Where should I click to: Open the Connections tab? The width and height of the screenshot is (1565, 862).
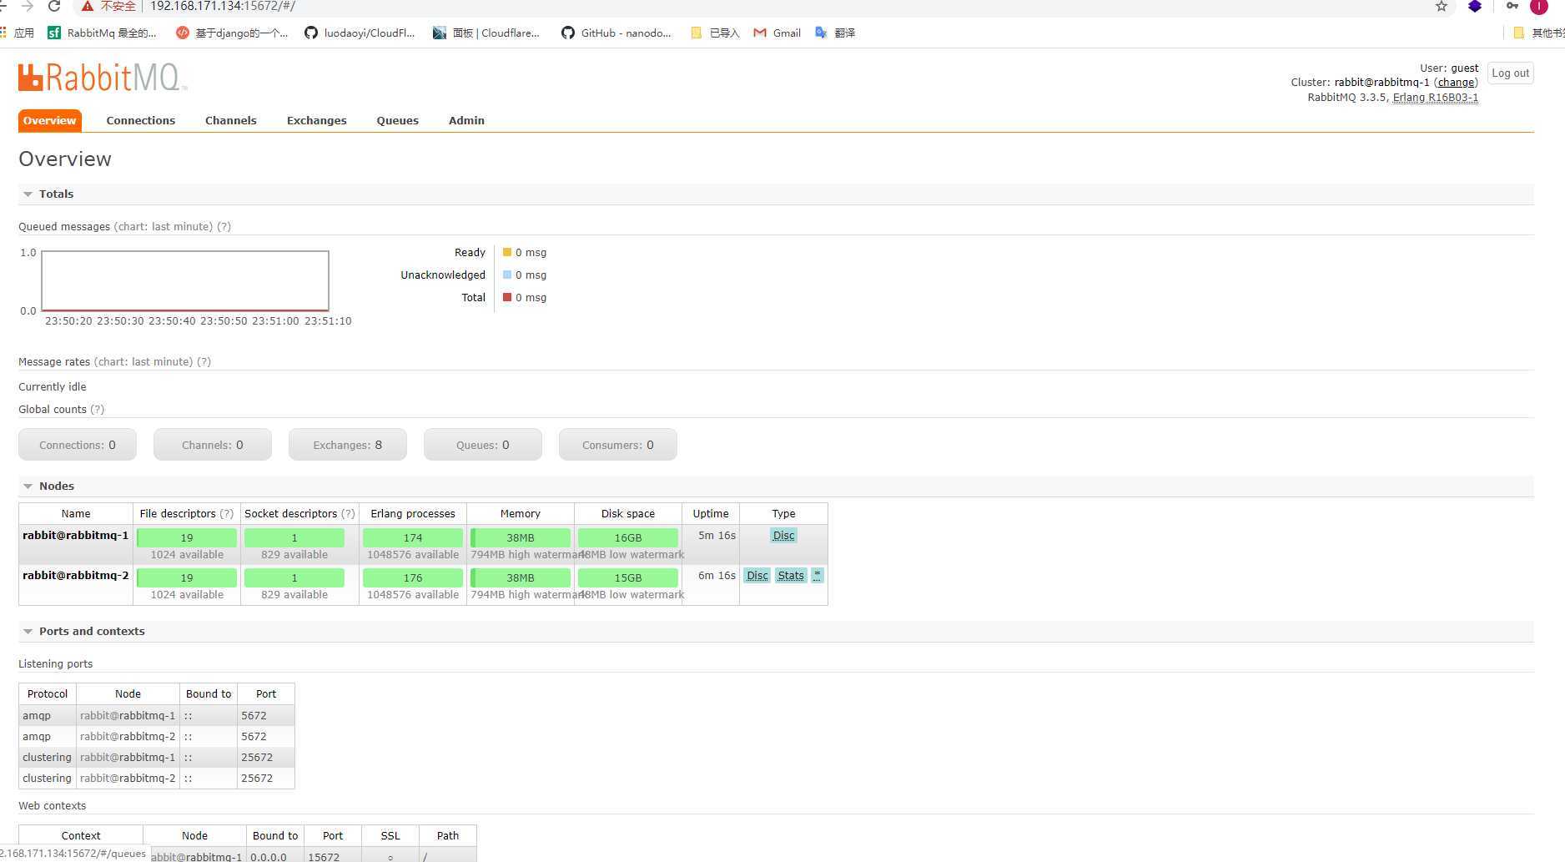141,120
